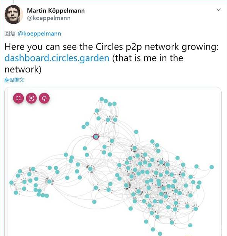This screenshot has height=236, width=227.
Task: Open the @koeppelmann reply mention link
Action: [x=39, y=34]
